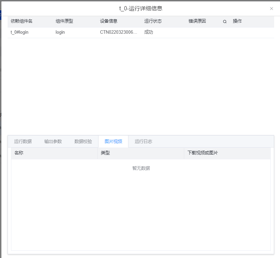The height and width of the screenshot is (258, 280).
Task: Close the t_0 运行详细信息 dialog
Action: point(271,9)
